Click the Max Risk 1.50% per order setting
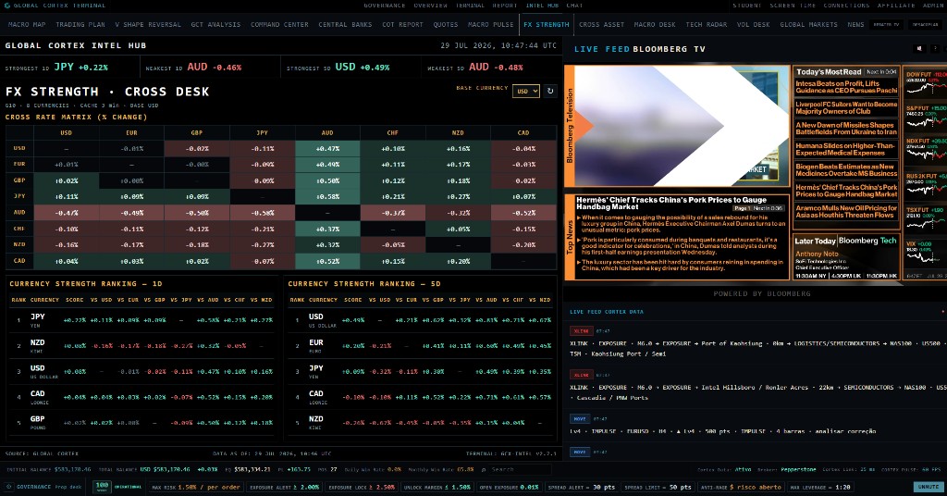The height and width of the screenshot is (496, 947). (196, 487)
